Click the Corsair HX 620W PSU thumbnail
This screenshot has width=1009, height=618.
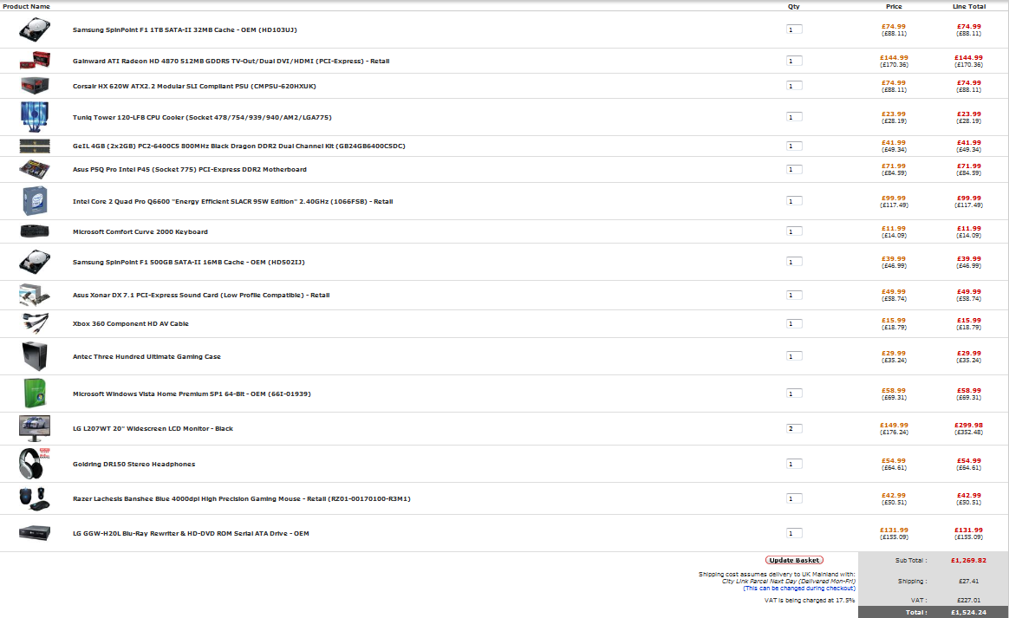click(x=35, y=86)
